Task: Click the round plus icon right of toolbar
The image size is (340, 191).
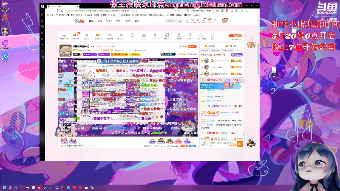Action: pyautogui.click(x=251, y=38)
